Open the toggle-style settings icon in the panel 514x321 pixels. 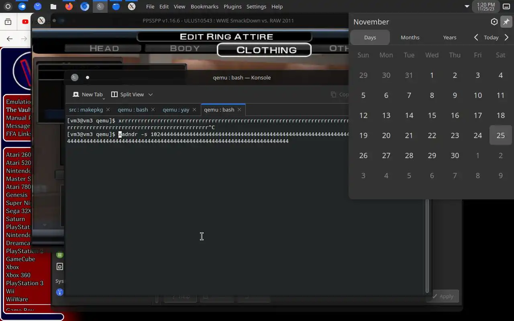(22, 6)
